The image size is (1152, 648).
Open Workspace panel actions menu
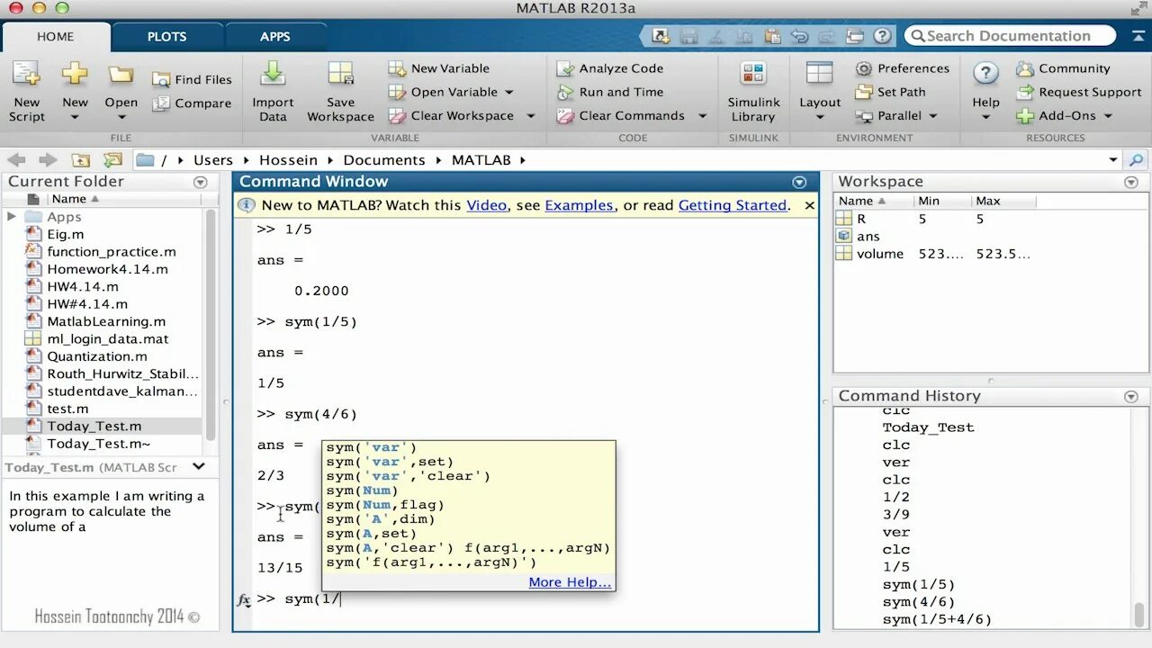coord(1131,182)
